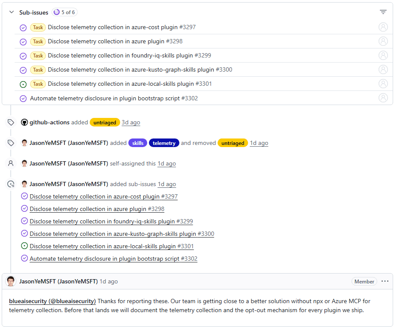Screen dimensions: 412x328
Task: Open 1d ago timestamp on label change event
Action: tap(259, 143)
